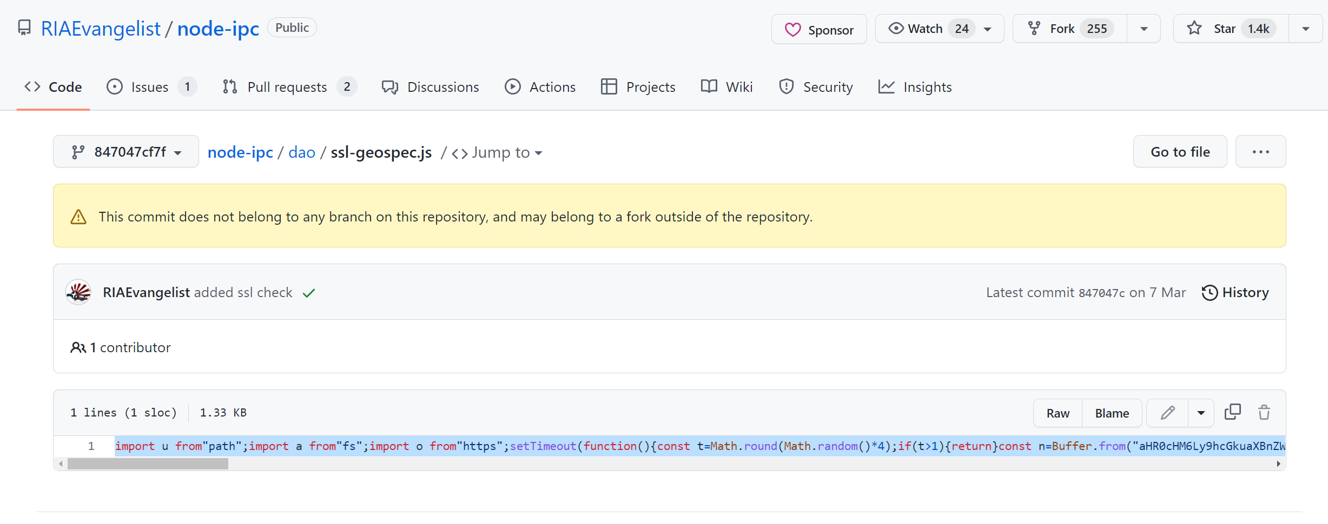Copy raw contents using the copy icon
The width and height of the screenshot is (1328, 524).
tap(1233, 412)
